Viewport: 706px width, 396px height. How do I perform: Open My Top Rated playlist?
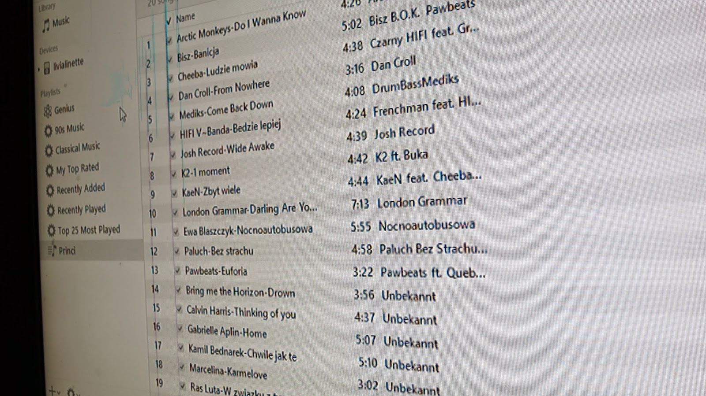72,169
